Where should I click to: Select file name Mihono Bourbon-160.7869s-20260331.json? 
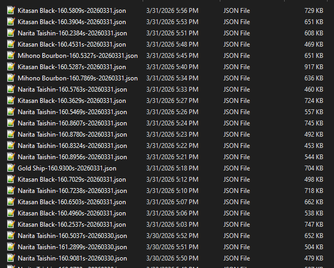coord(78,78)
